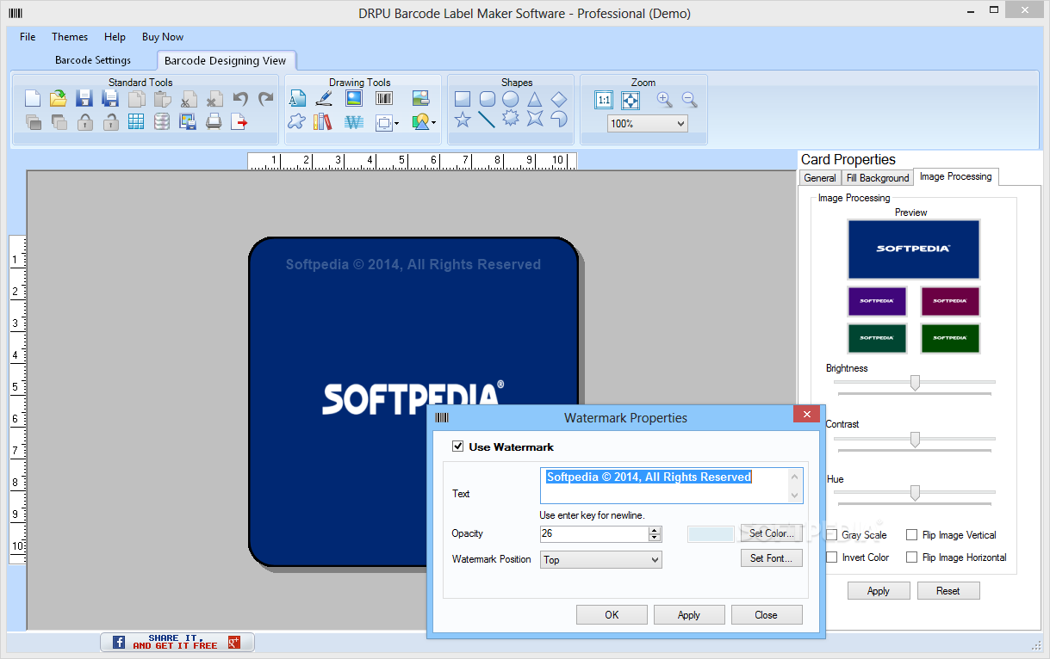Draw a rectangle shape
This screenshot has width=1050, height=659.
point(463,99)
